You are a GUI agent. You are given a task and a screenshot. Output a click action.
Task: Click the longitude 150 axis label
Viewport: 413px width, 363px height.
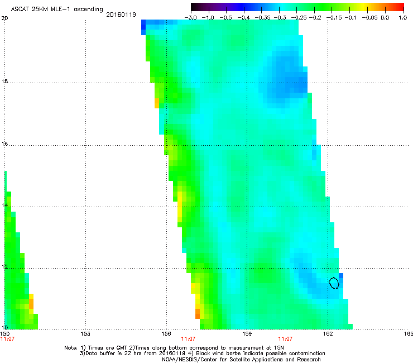[5, 333]
